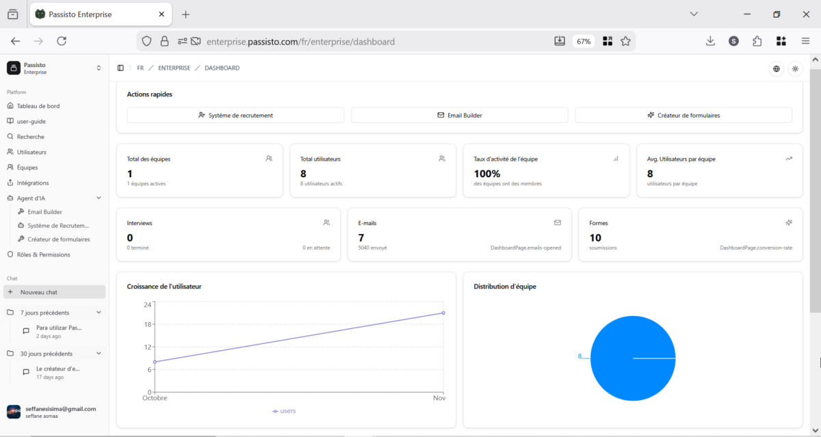Reload the page
The height and width of the screenshot is (437, 821).
(62, 41)
